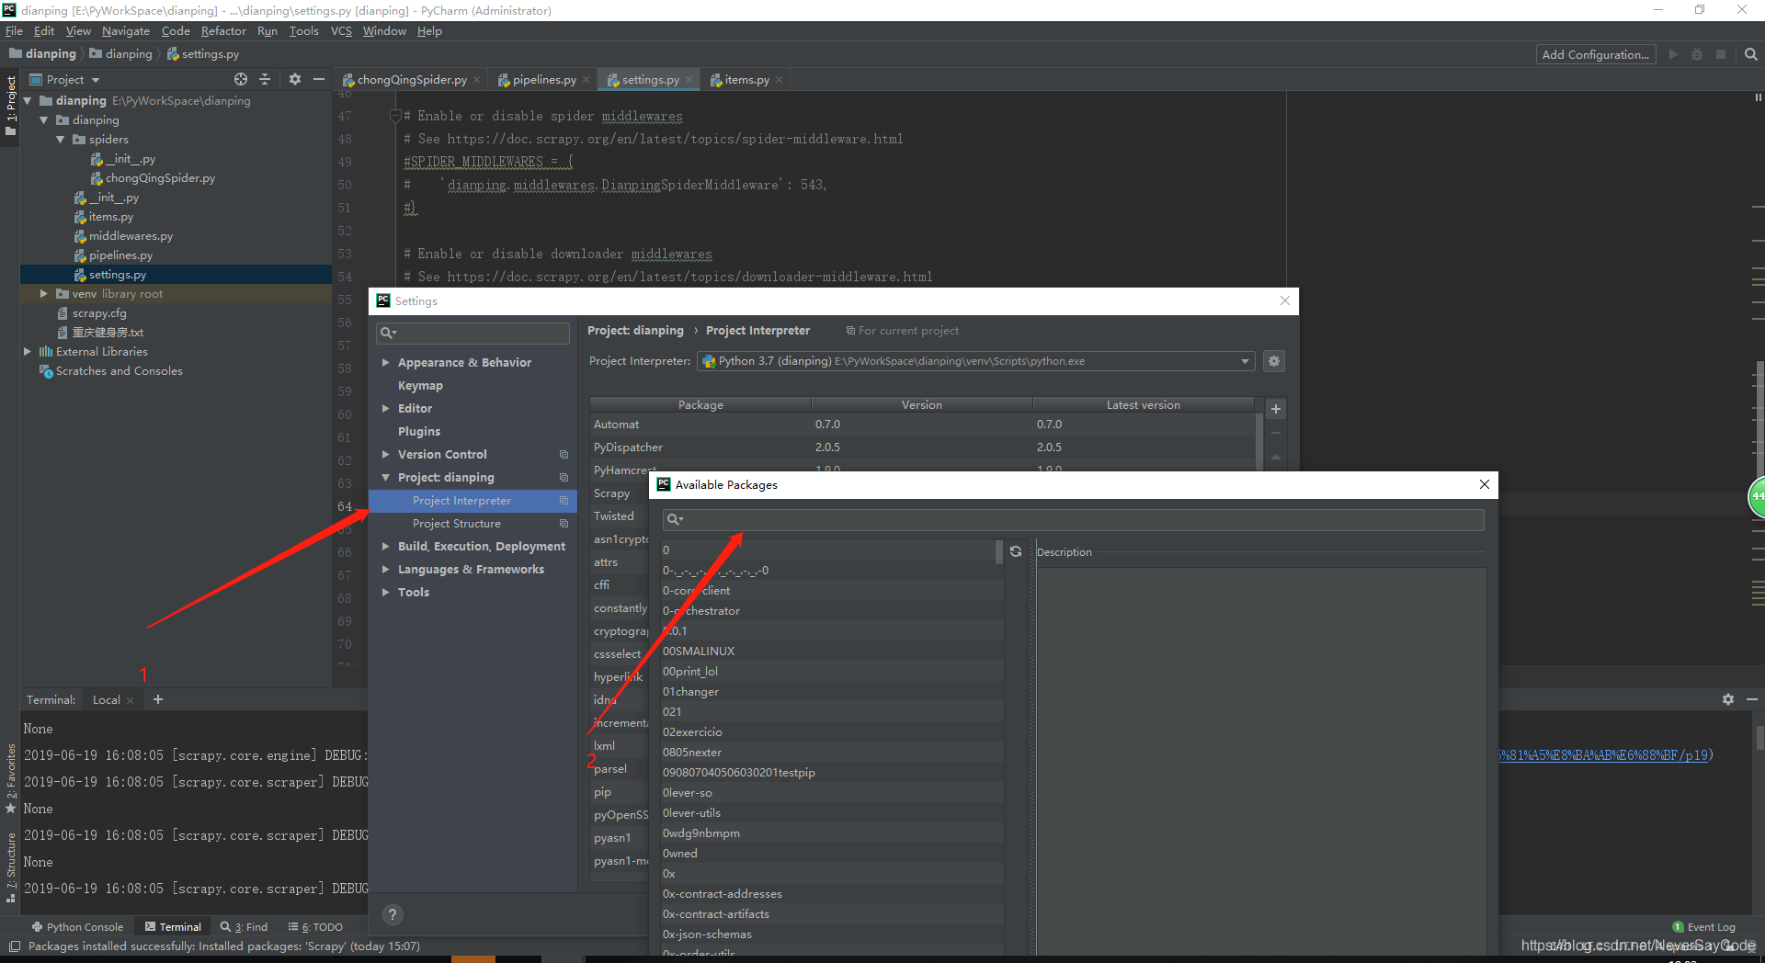This screenshot has height=963, width=1765.
Task: Click the Add Configuration button
Action: pos(1595,54)
